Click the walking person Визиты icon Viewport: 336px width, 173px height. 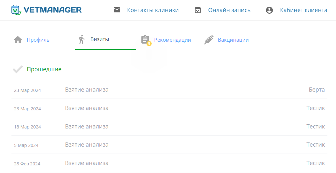(82, 39)
